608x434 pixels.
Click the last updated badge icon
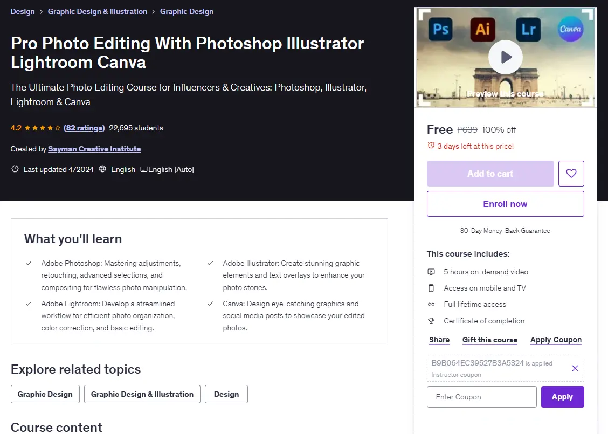click(x=15, y=169)
